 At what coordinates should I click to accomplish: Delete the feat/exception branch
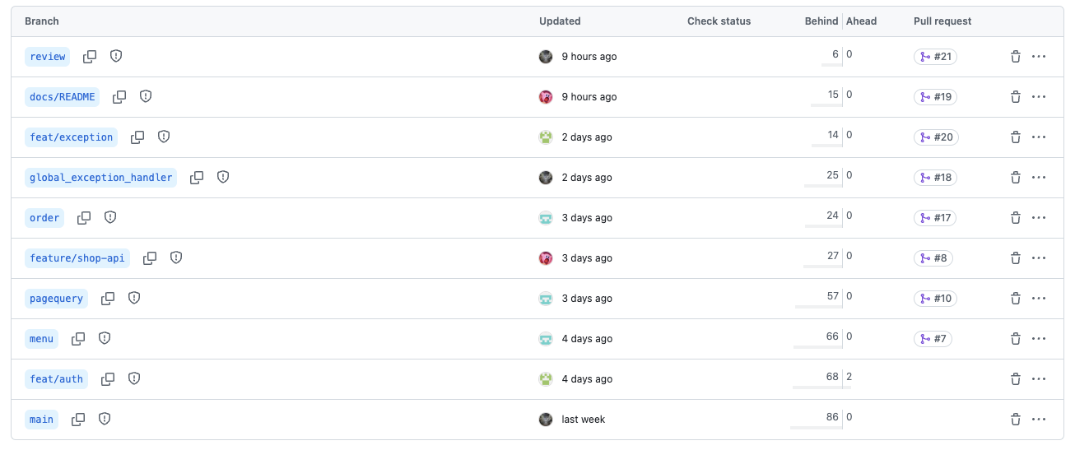coord(1016,137)
